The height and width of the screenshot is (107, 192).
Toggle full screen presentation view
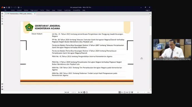(x=130, y=92)
